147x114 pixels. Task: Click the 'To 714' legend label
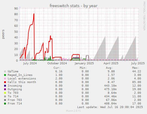coord(13,96)
